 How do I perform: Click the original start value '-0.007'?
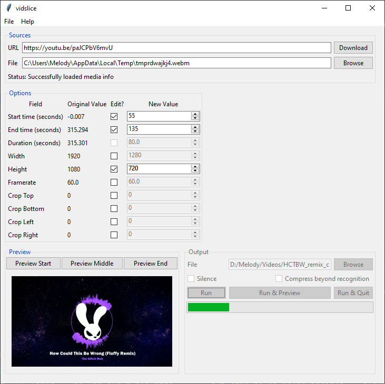pos(76,116)
